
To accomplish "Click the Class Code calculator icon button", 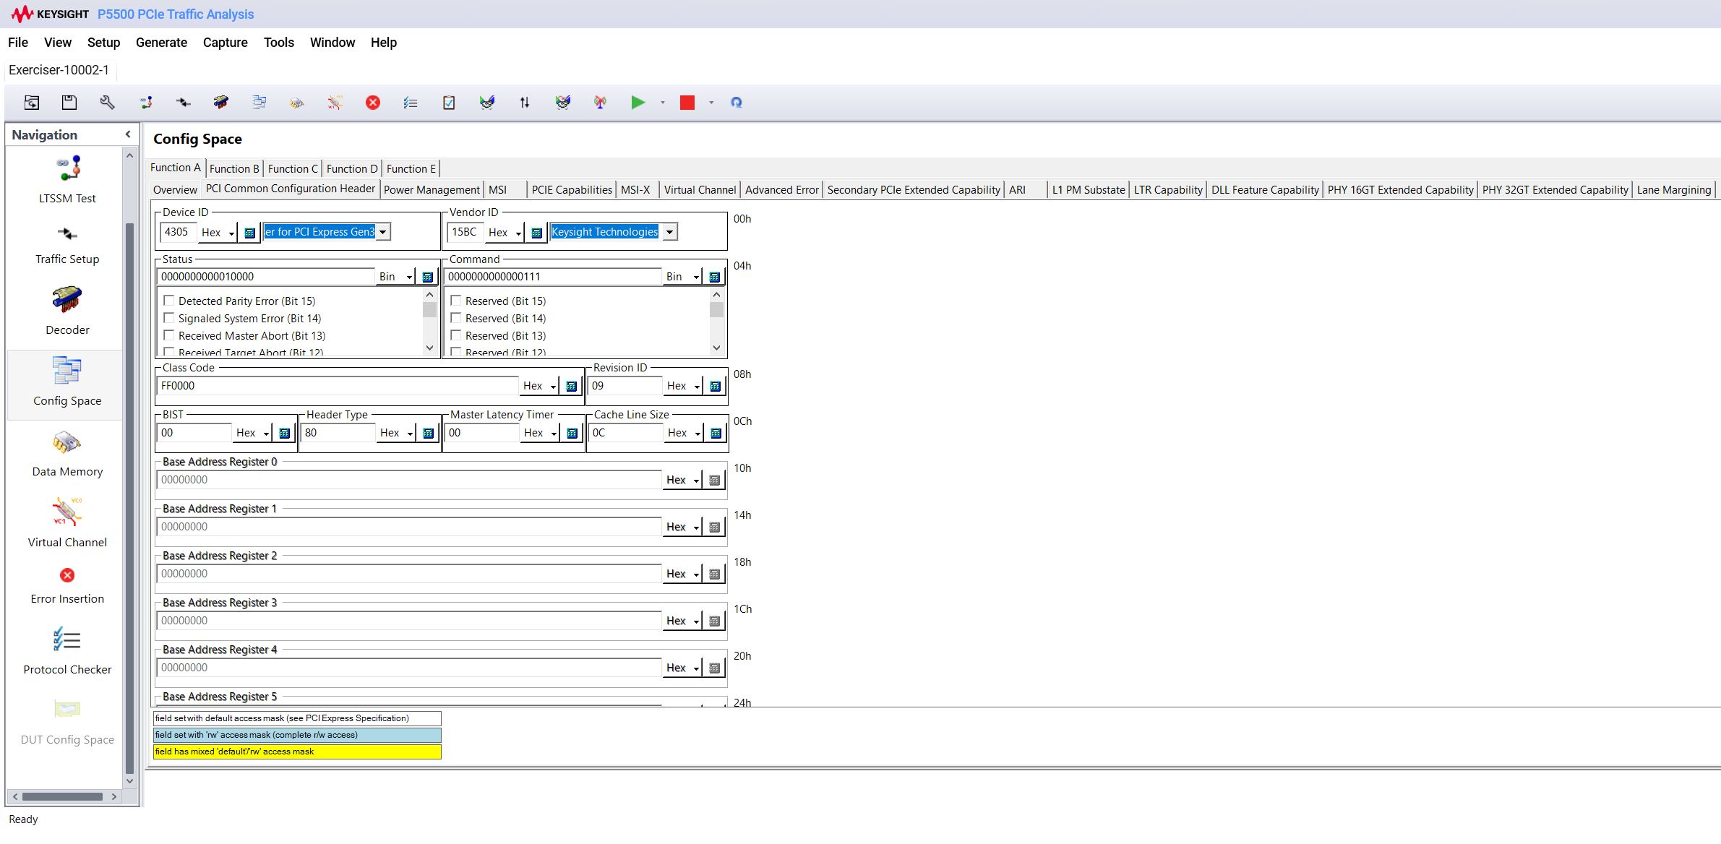I will pyautogui.click(x=571, y=386).
